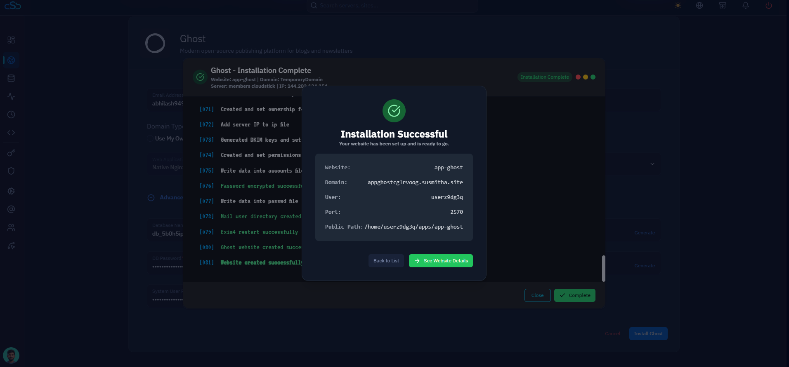
Task: Open the security shield icon in sidebar
Action: click(11, 171)
